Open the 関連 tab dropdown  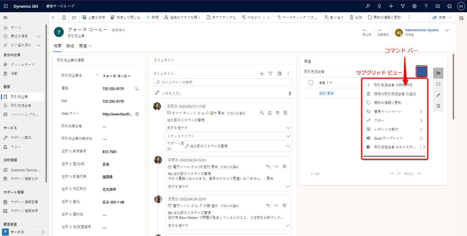point(85,46)
